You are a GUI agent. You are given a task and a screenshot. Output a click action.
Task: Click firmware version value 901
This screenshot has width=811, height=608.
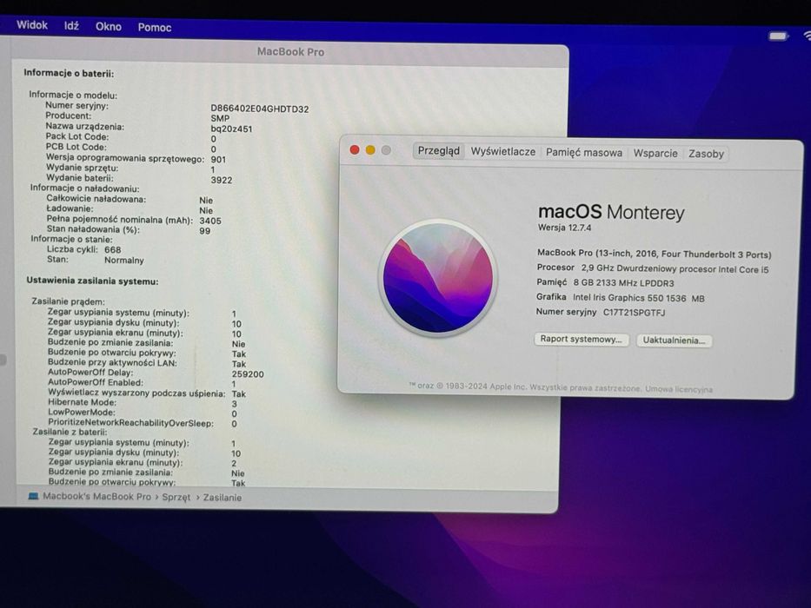[218, 159]
